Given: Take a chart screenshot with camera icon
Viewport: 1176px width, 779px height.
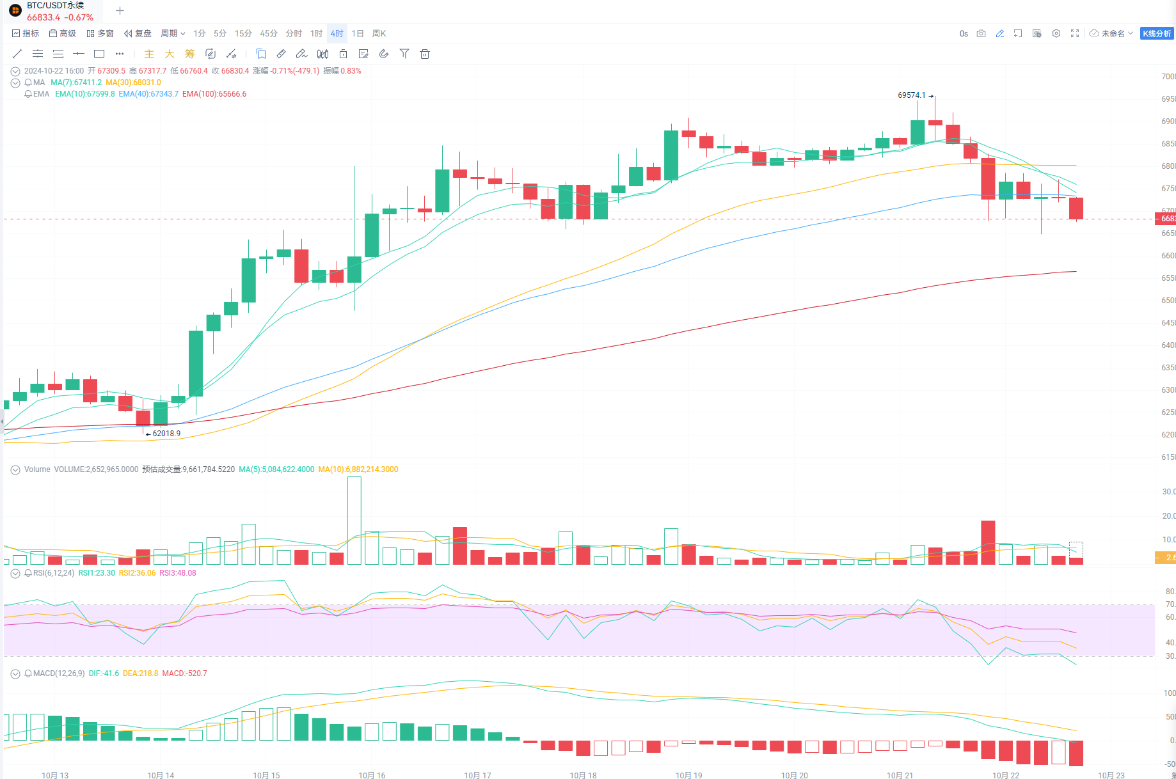Looking at the screenshot, I should tap(981, 33).
